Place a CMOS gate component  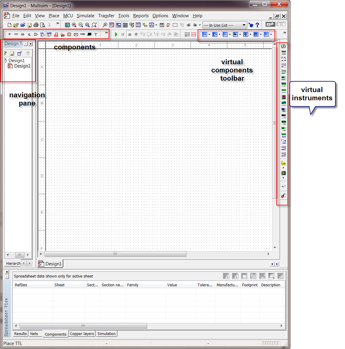49,34
